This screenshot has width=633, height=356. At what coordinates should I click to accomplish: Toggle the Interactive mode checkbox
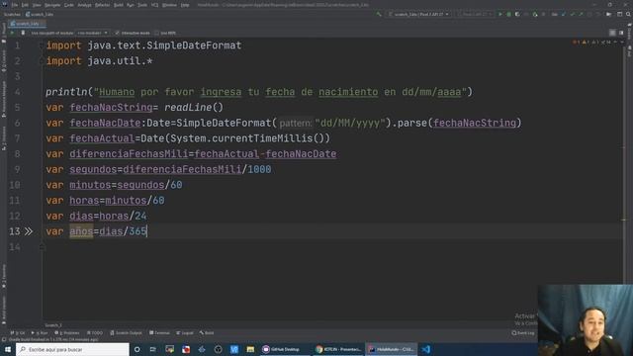(117, 33)
